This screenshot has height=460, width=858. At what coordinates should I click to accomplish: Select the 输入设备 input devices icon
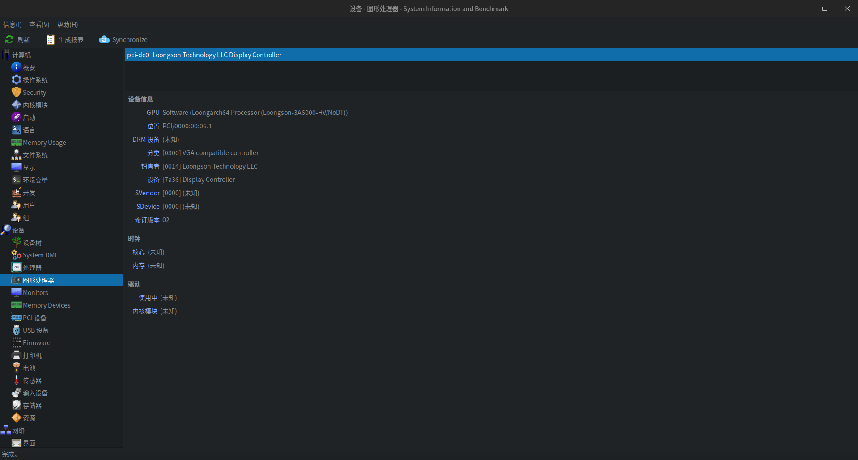click(x=16, y=392)
